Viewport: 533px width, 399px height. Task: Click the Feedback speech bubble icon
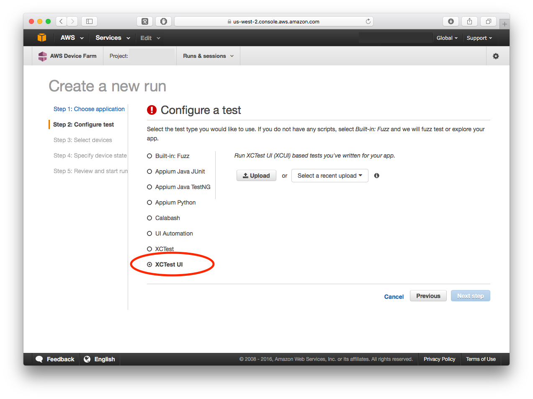[x=39, y=359]
